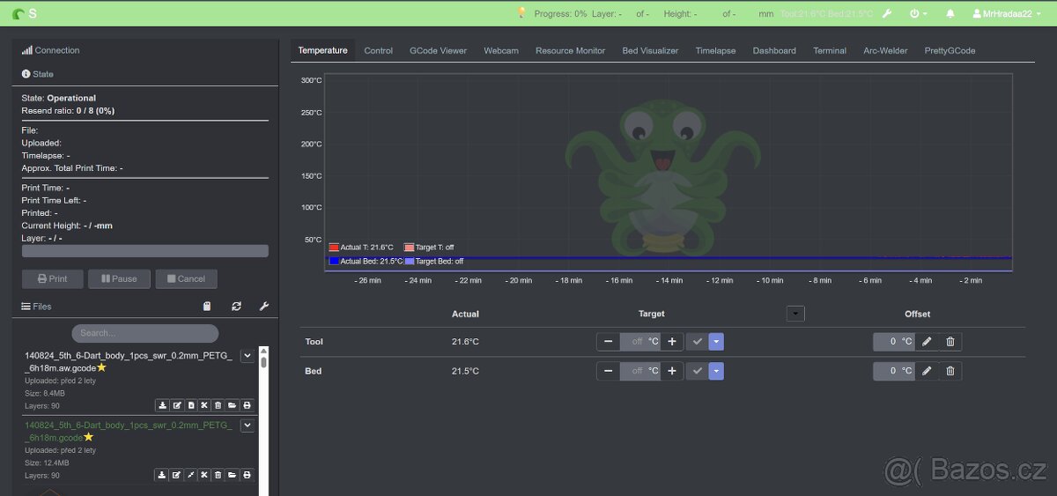Toggle the lightbulb icon in the top bar
Viewport: 1057px width, 496px height.
click(521, 13)
